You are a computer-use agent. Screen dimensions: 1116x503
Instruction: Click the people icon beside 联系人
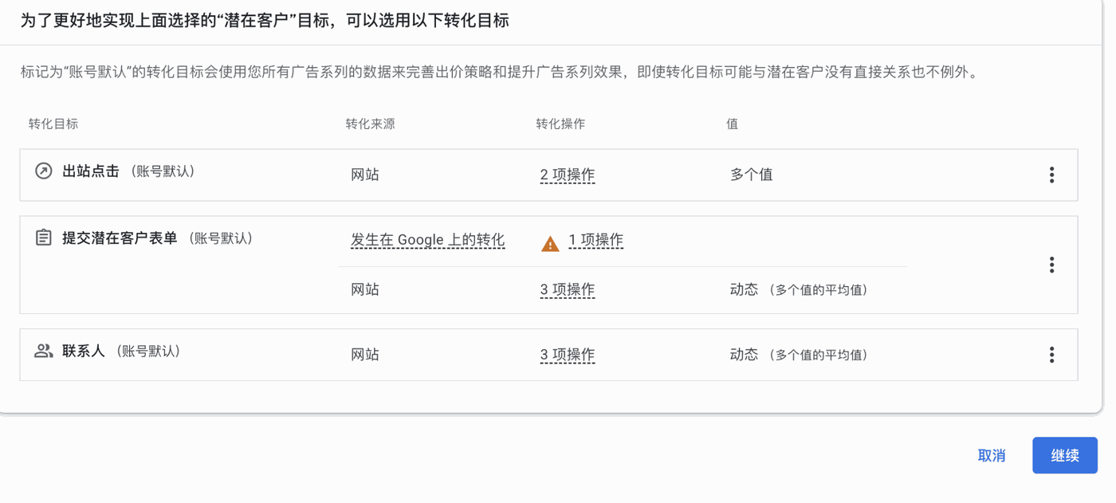(44, 351)
